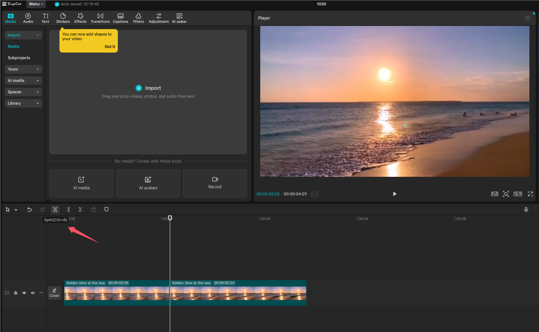Select the Split tool in timeline toolbar

(55, 209)
